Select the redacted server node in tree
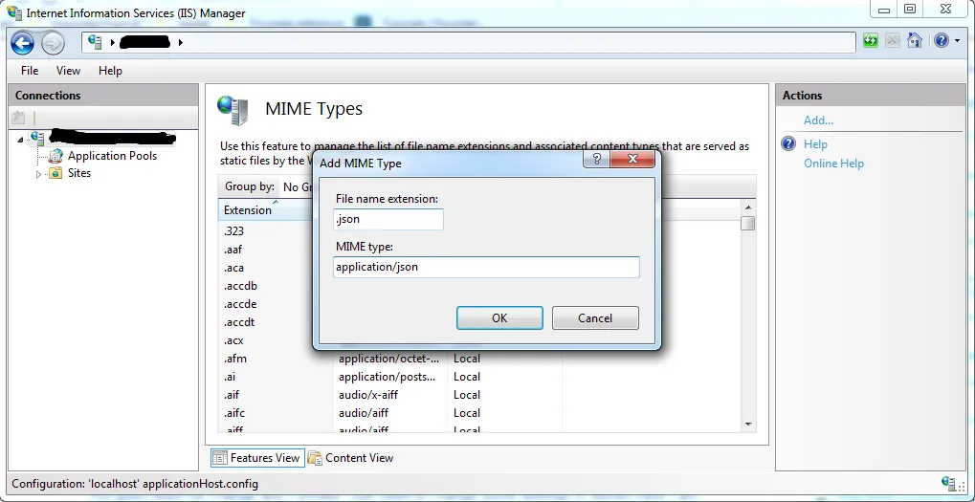Screen dimensions: 975x502 click(112, 138)
